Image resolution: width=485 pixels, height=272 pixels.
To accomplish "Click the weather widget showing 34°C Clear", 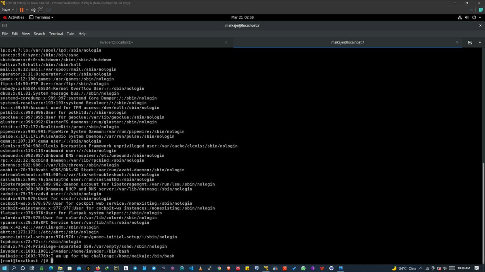I will pyautogui.click(x=404, y=268).
